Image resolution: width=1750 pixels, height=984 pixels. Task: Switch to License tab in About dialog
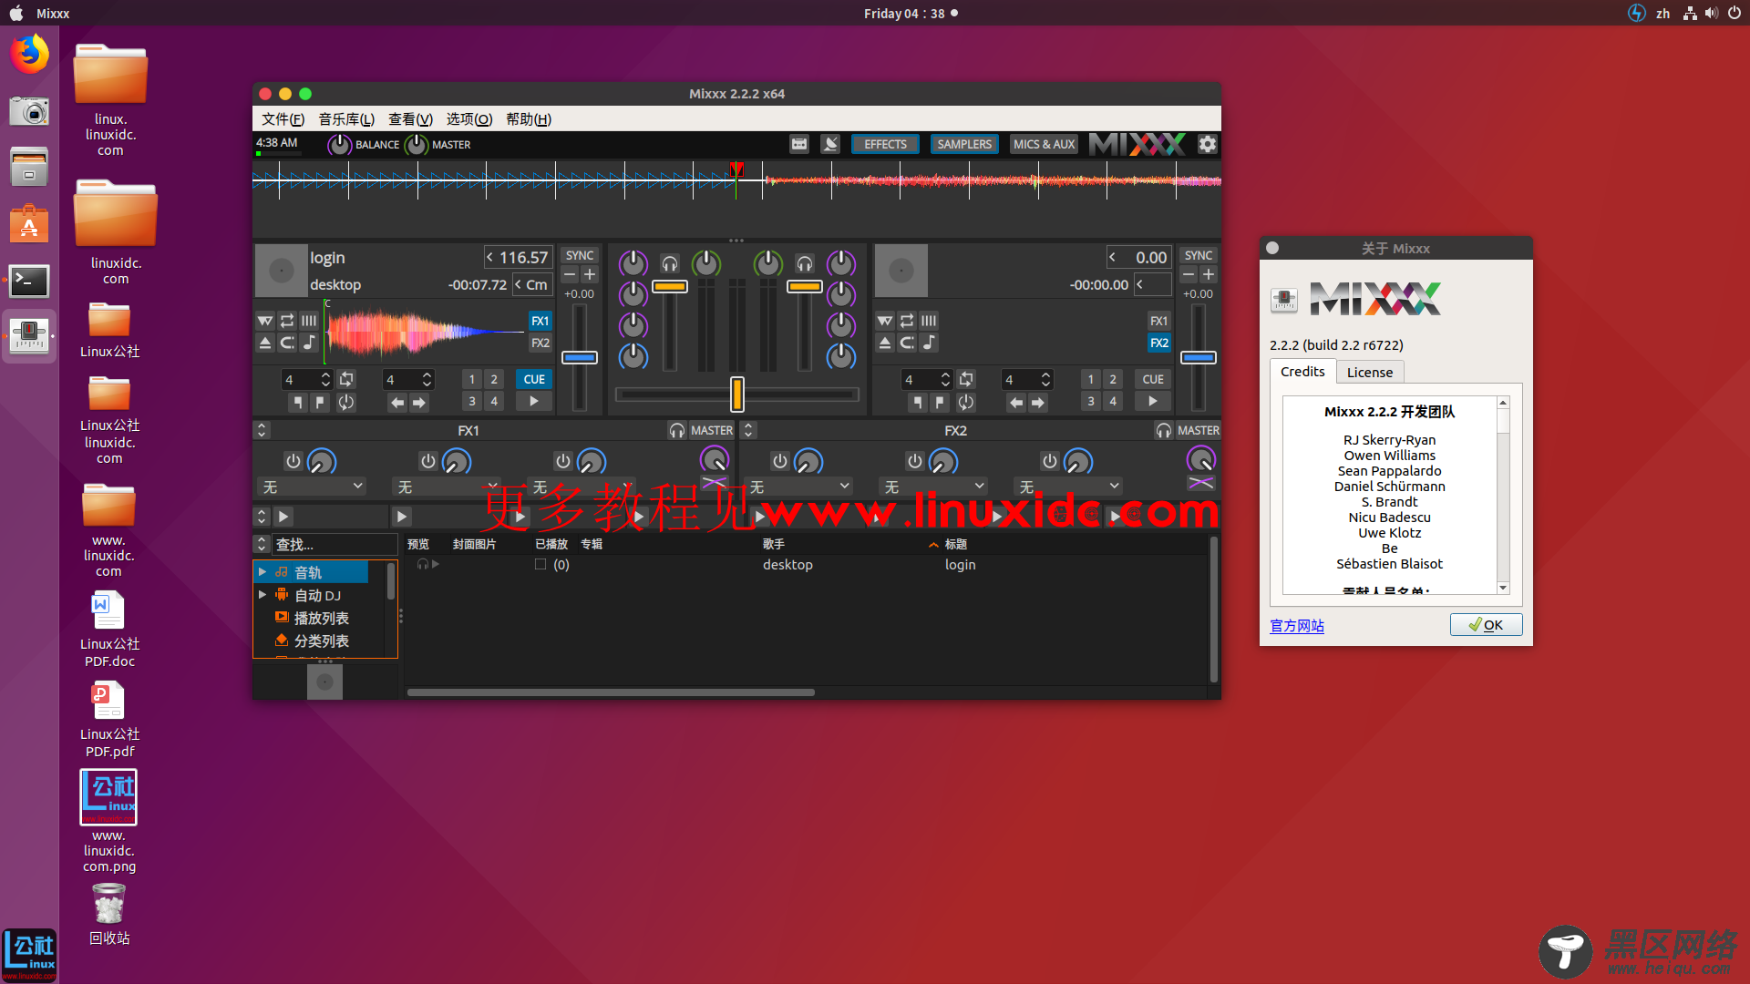click(x=1369, y=372)
